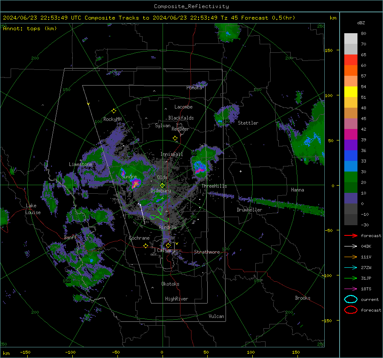Click the dBZ legend heading
Screen dimensions: 383x358
361,23
